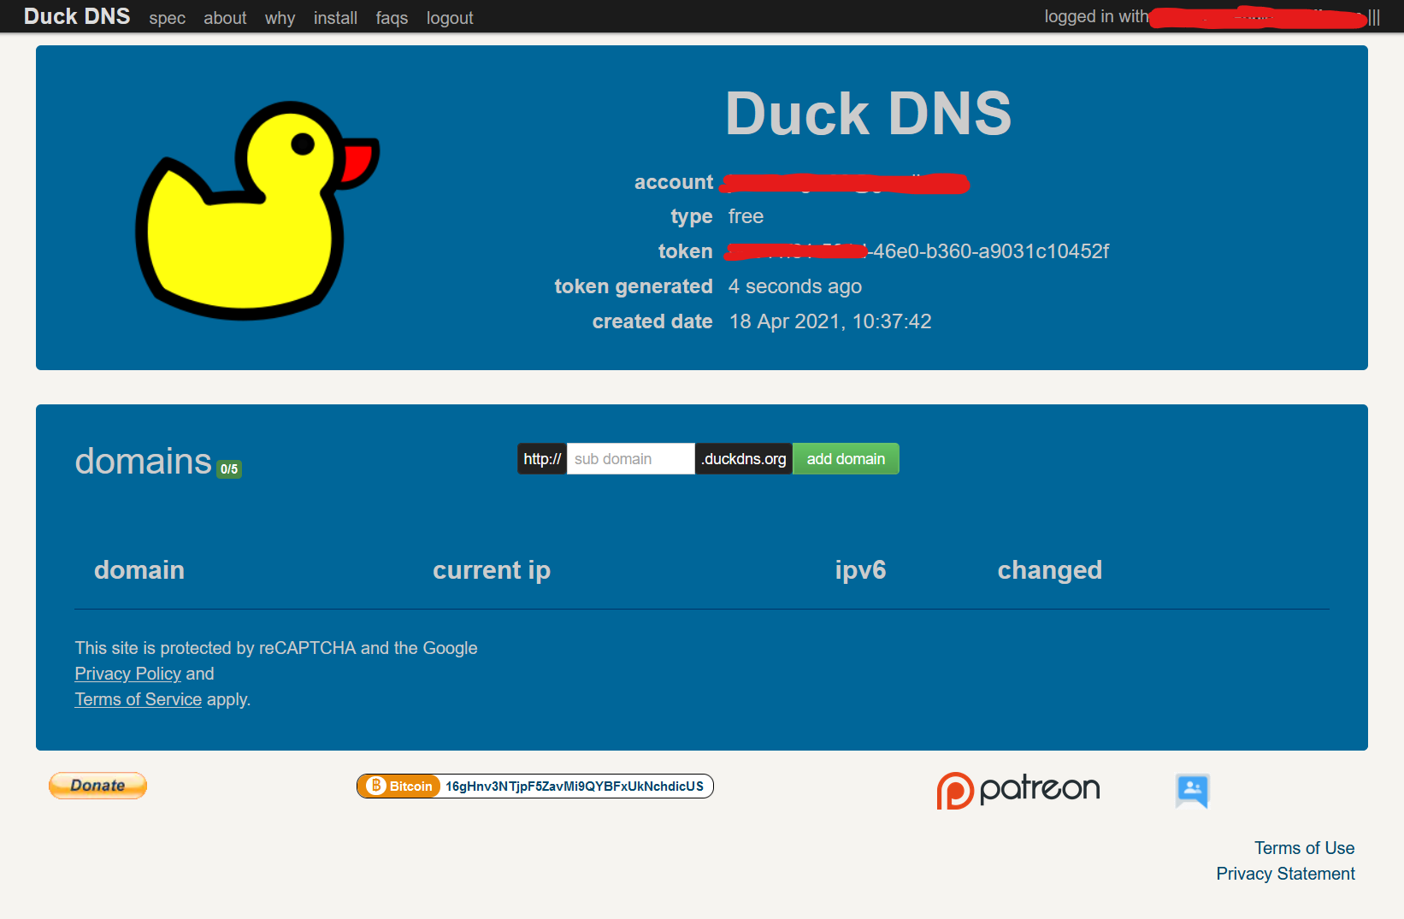
Task: Click the account type value 'free'
Action: click(746, 216)
